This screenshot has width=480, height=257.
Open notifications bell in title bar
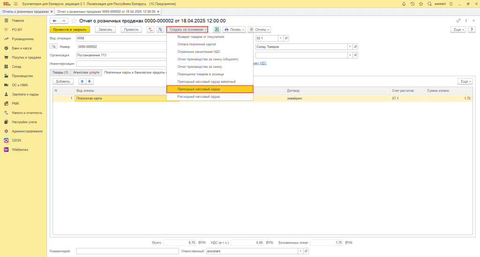click(x=404, y=4)
